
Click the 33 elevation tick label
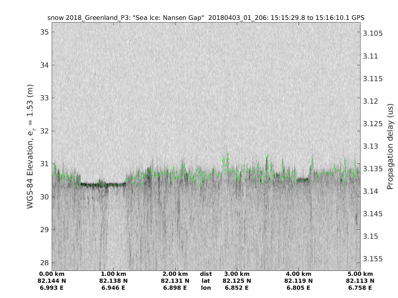tap(44, 98)
